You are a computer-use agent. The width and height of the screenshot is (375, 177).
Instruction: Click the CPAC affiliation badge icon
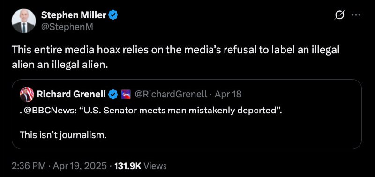coord(126,95)
